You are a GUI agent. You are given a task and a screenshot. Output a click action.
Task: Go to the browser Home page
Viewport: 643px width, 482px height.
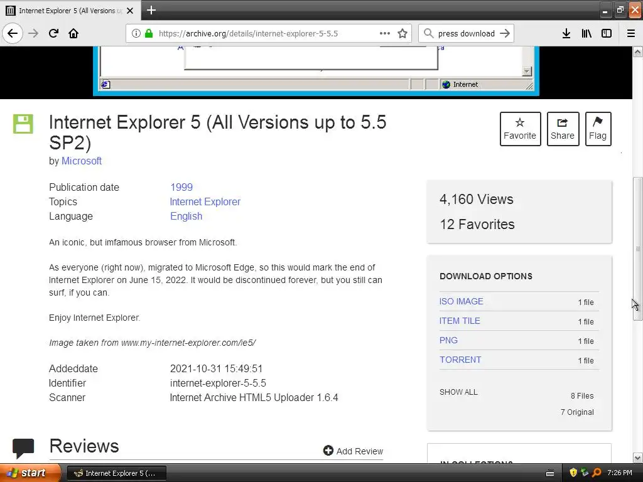(73, 34)
